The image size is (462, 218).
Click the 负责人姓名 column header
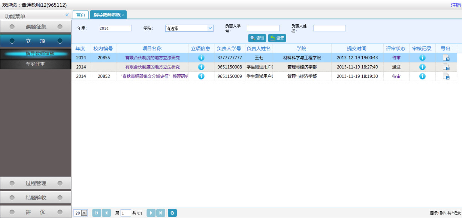259,49
